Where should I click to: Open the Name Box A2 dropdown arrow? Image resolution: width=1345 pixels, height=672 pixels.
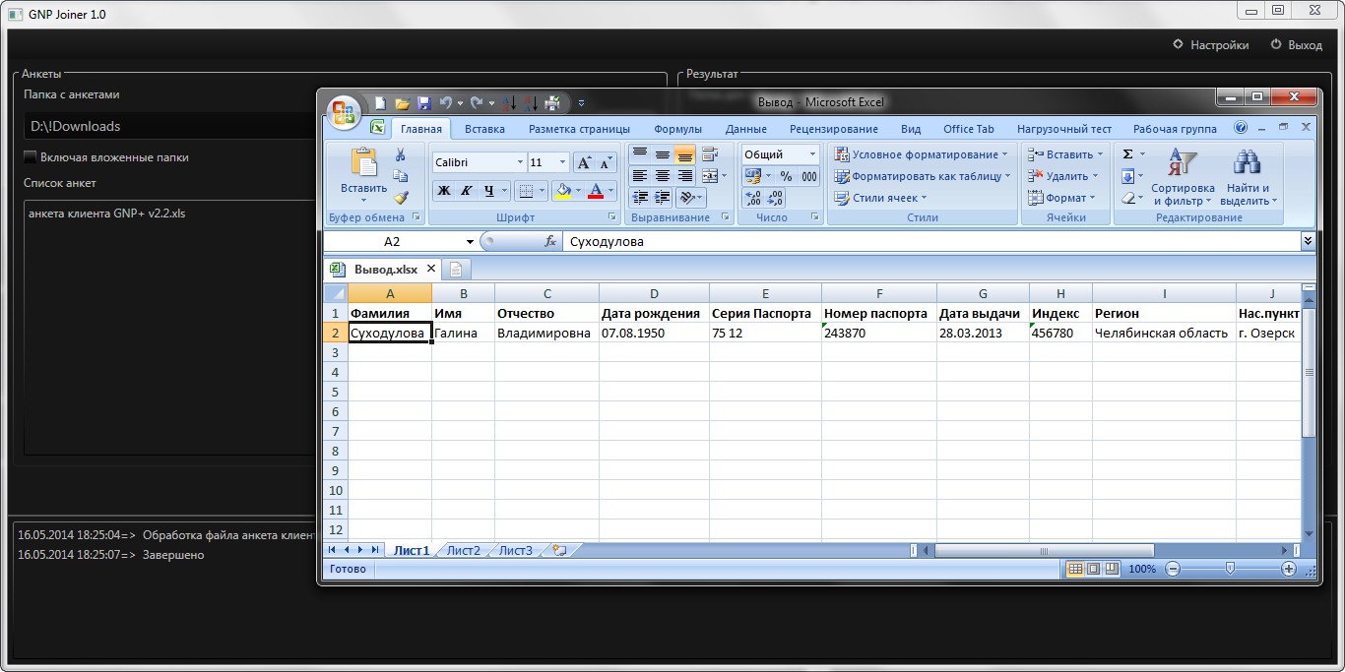(x=470, y=241)
